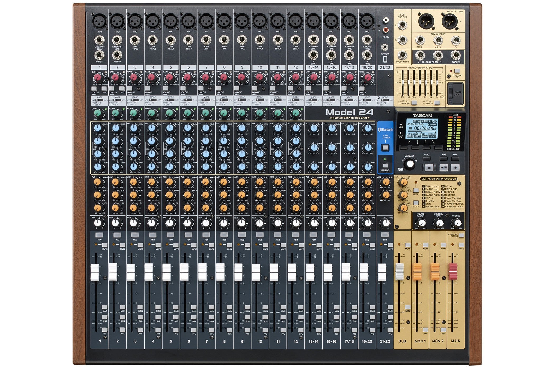Push the MULTI JOG dial
This screenshot has height=369, width=554.
point(410,164)
